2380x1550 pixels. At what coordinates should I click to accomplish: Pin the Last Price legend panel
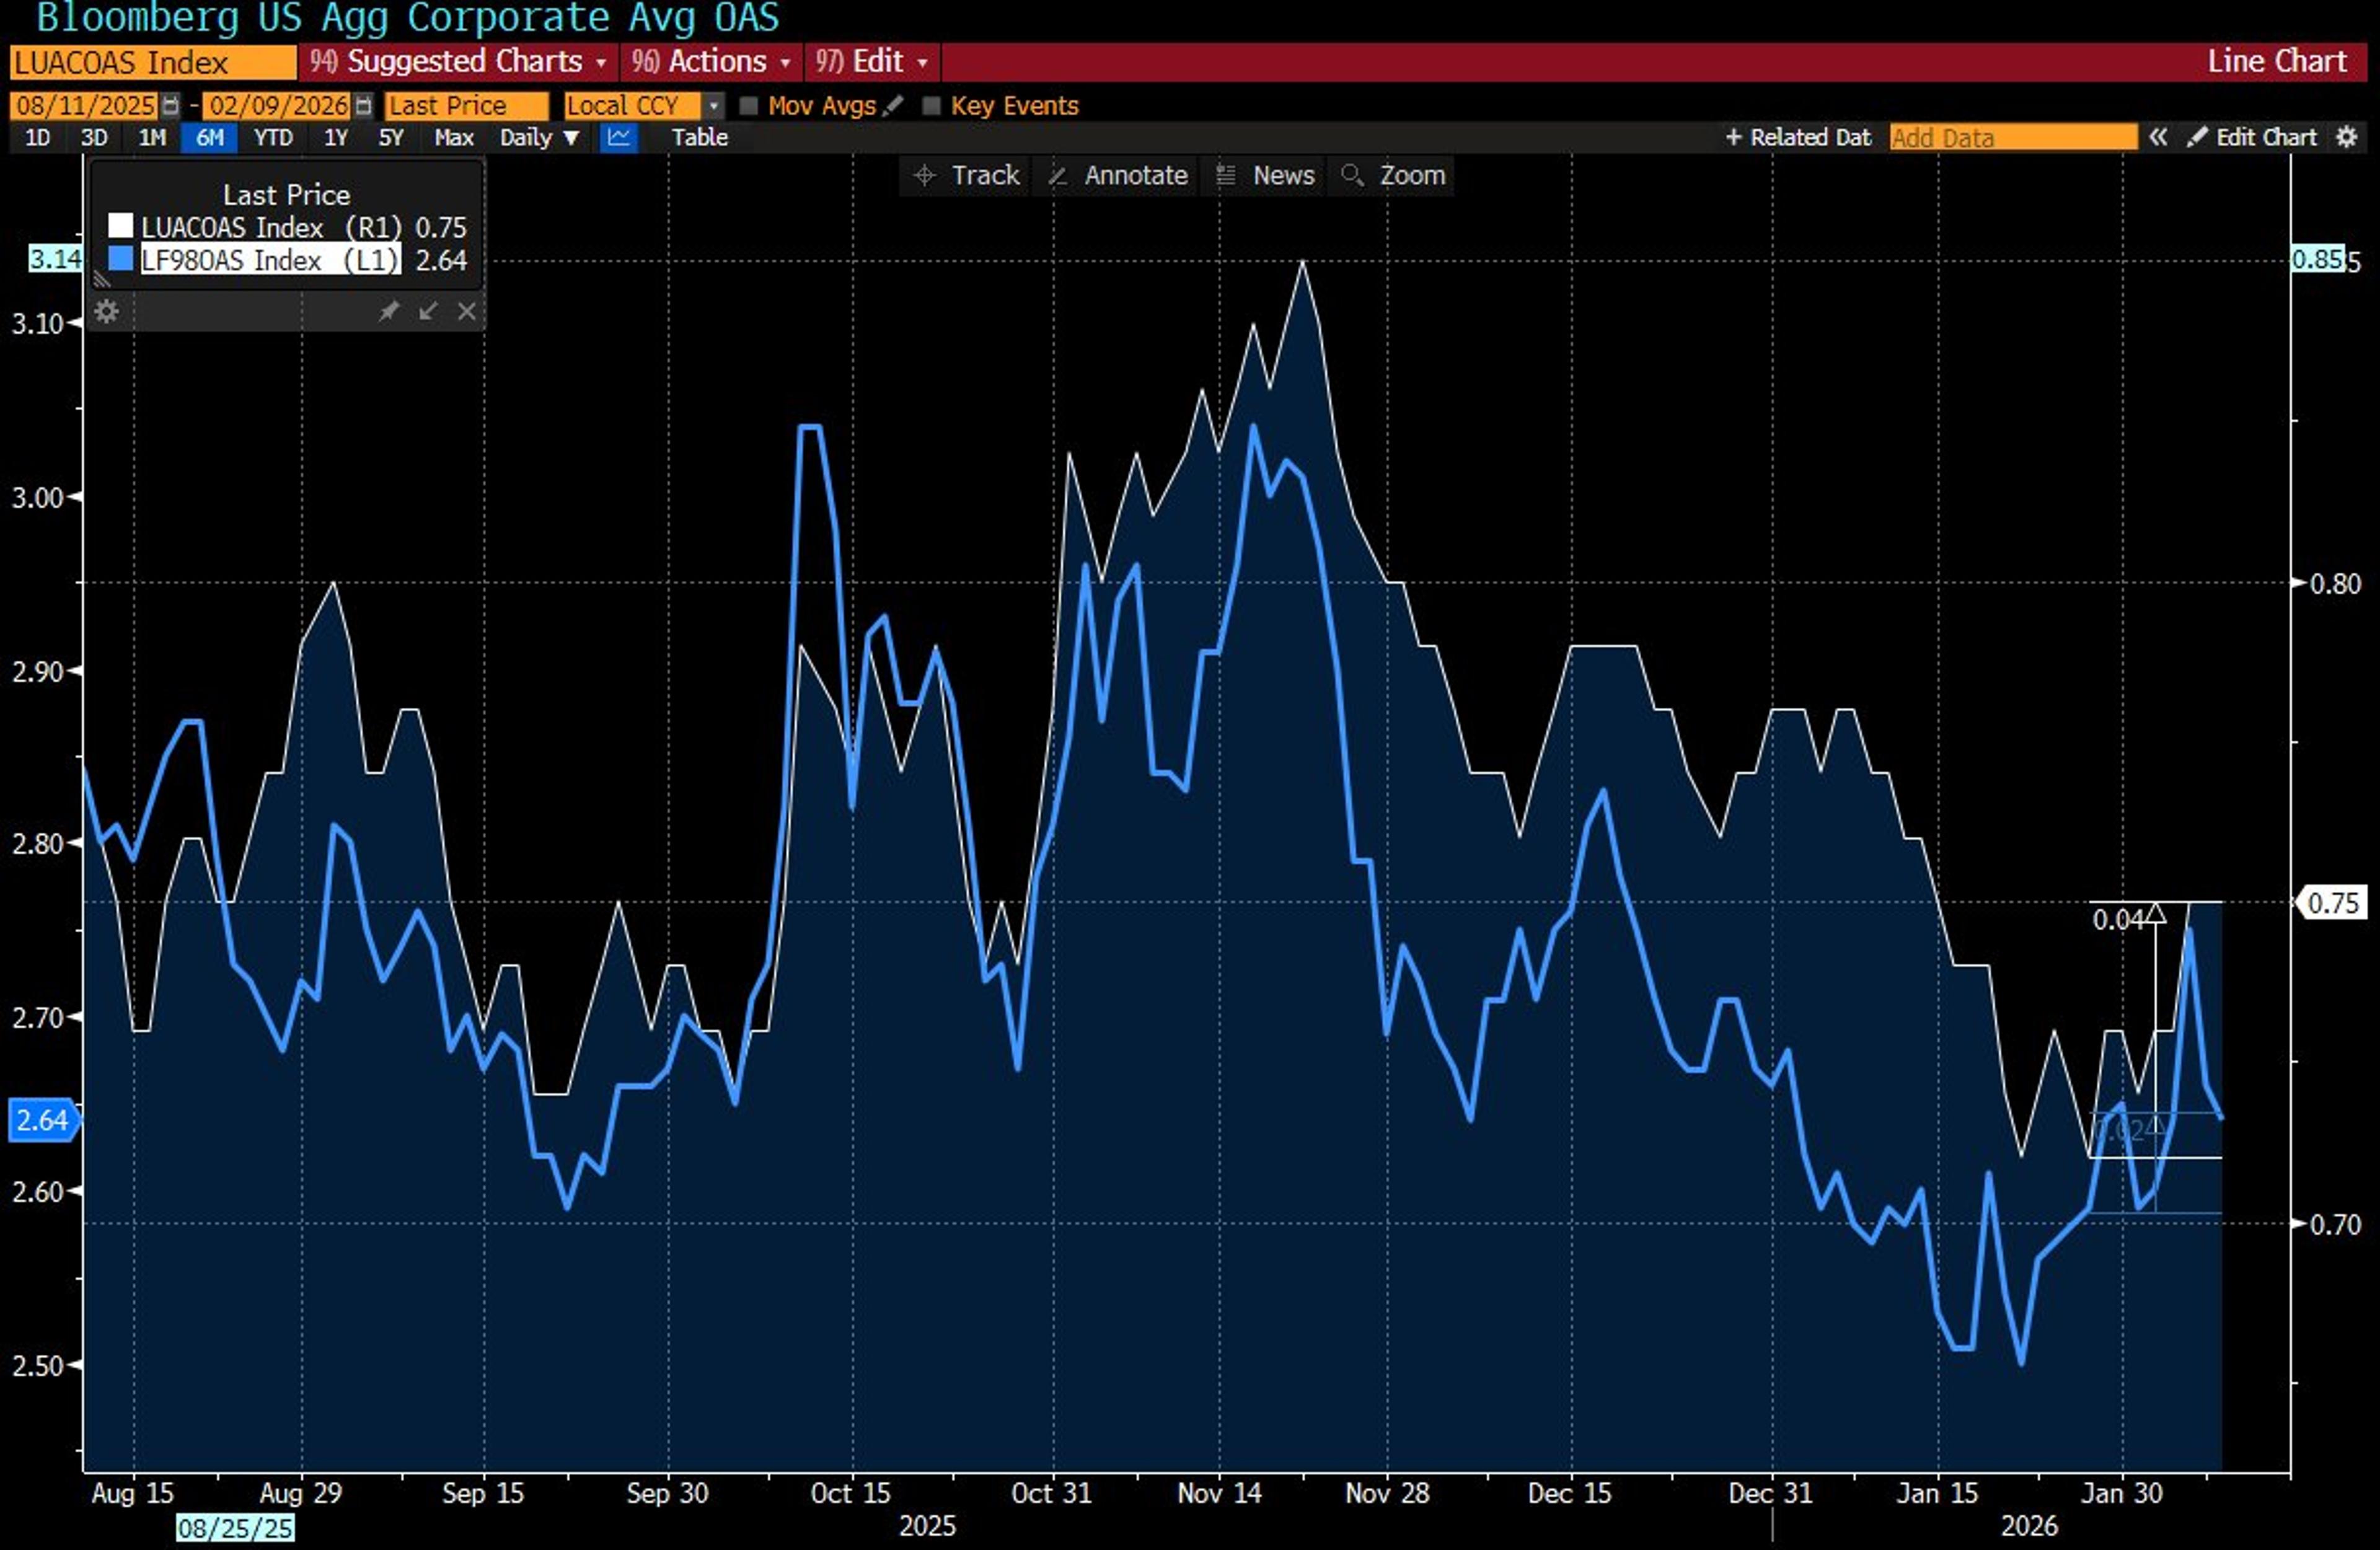point(390,311)
